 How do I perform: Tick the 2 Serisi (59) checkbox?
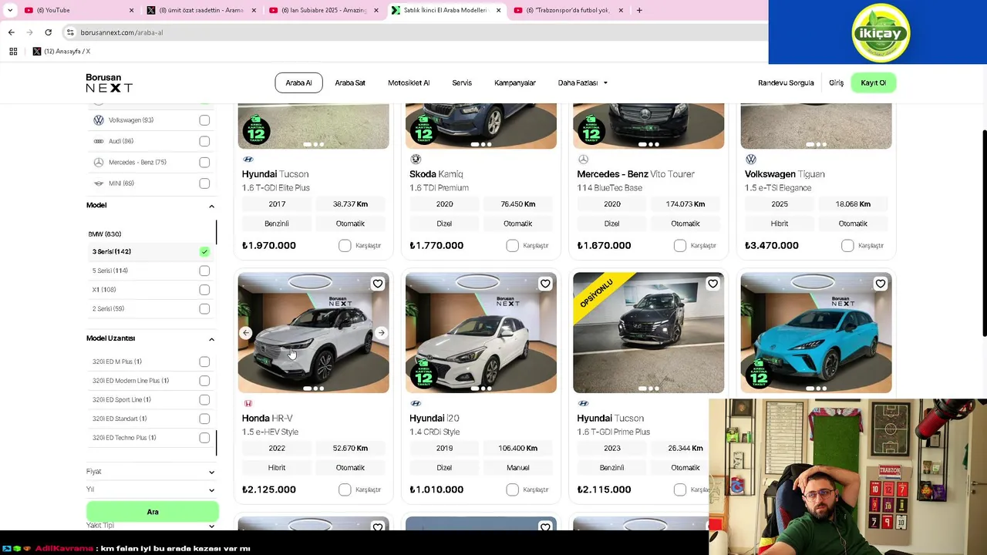(x=204, y=309)
